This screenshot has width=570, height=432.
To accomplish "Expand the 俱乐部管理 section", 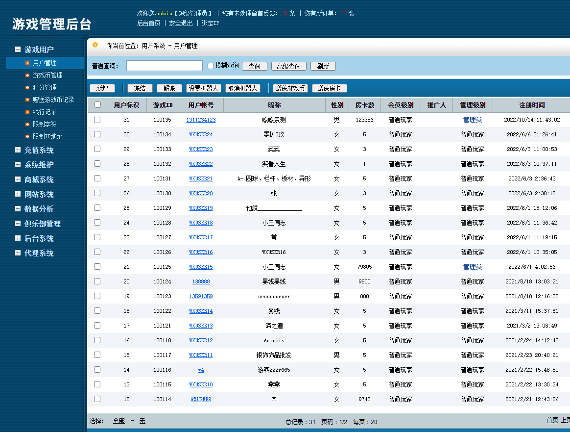I will tap(18, 224).
